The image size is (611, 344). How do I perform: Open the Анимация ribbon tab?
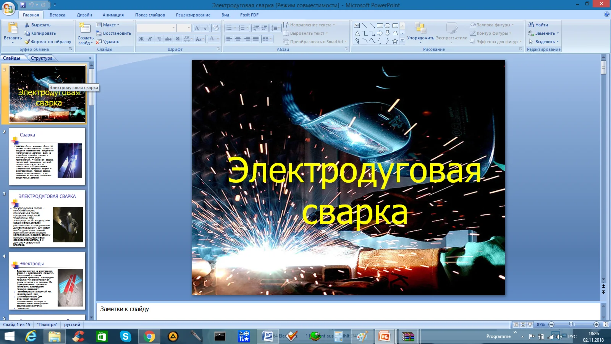coord(113,15)
